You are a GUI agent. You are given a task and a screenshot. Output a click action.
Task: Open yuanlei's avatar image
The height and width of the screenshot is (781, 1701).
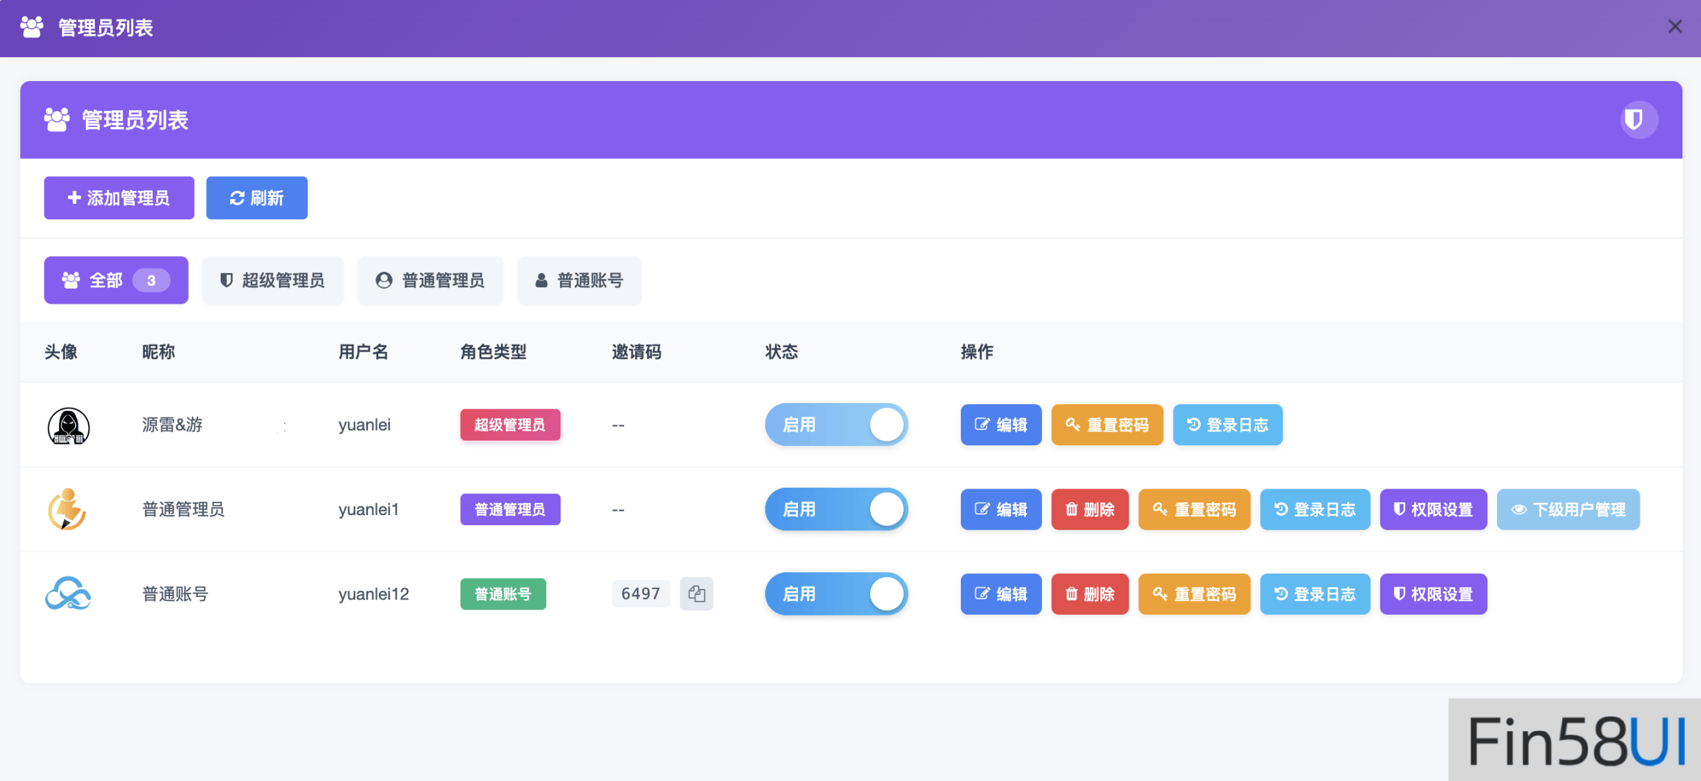(x=68, y=425)
